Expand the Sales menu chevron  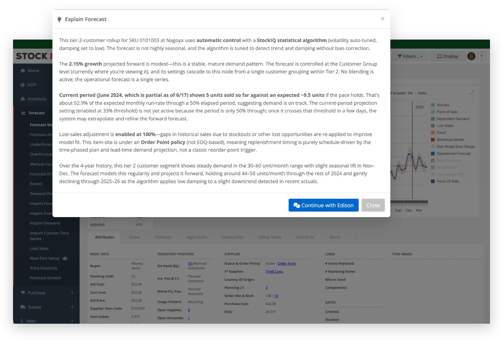pos(72,321)
